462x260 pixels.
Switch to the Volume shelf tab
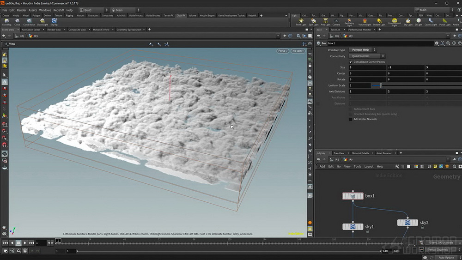192,15
